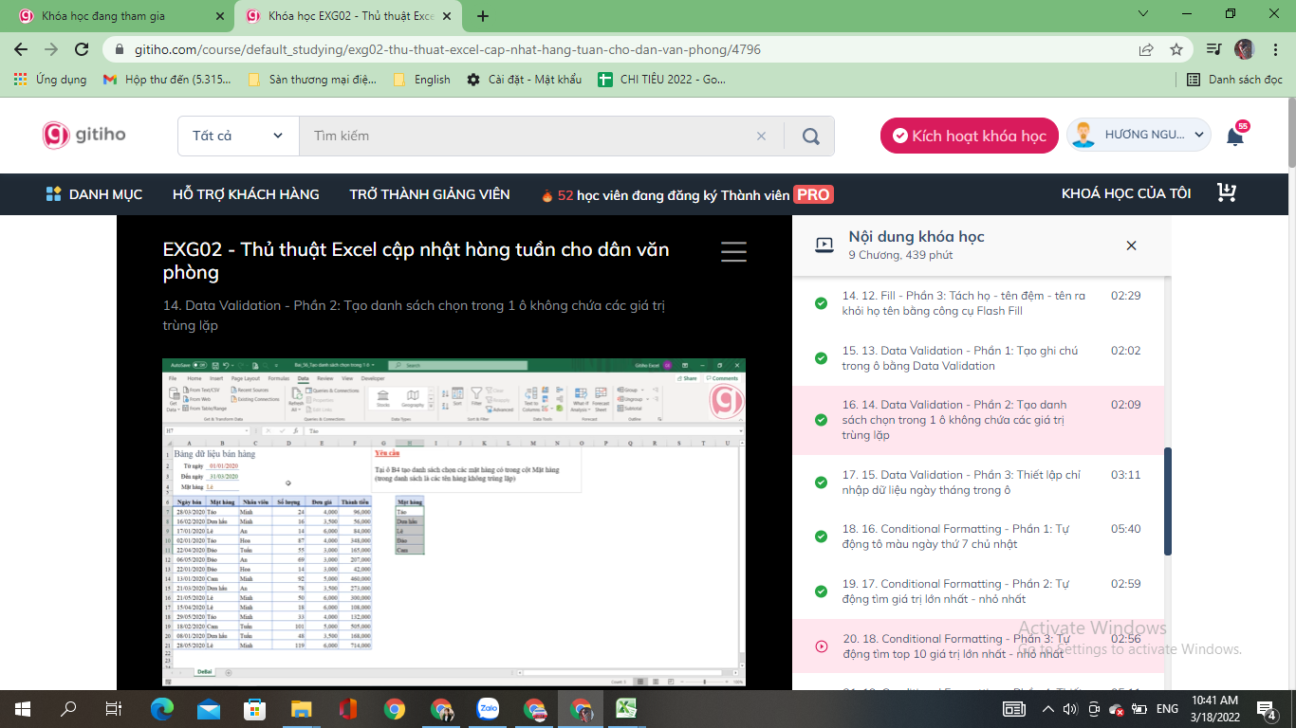Open Task View on taskbar

tap(114, 708)
